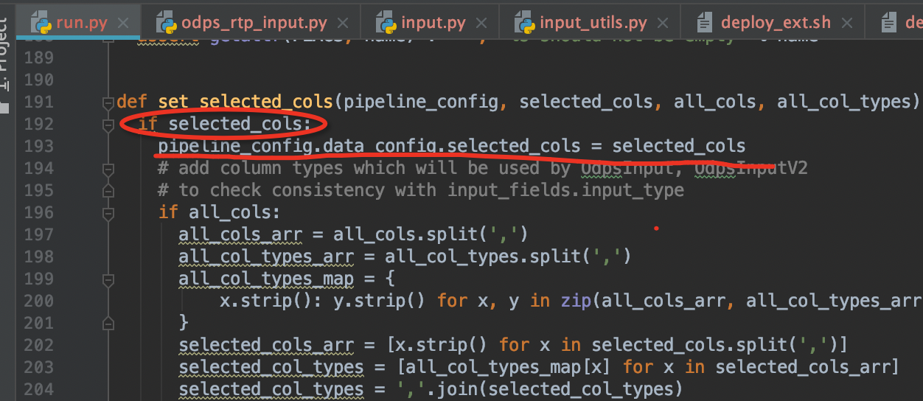Screen dimensions: 923x401
Task: Click line number 203 in the gutter
Action: point(38,367)
